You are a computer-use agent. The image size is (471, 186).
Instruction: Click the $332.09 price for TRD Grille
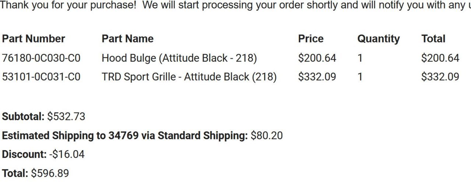click(317, 77)
